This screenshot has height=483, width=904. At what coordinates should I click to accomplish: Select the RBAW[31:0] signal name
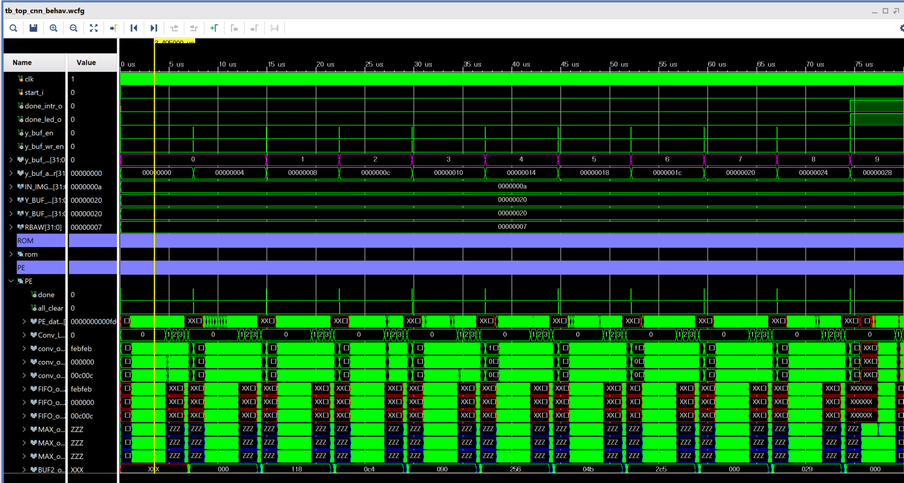43,227
